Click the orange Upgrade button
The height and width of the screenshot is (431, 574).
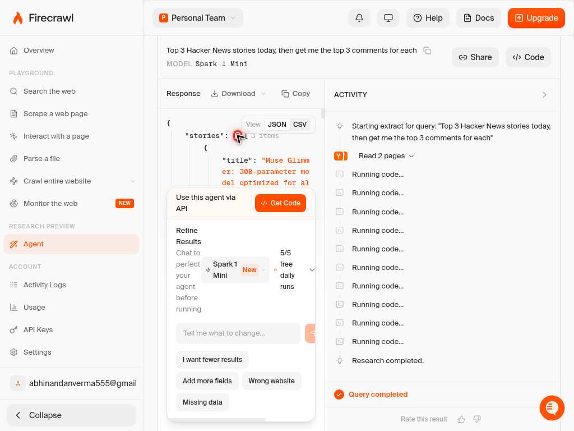(x=536, y=18)
